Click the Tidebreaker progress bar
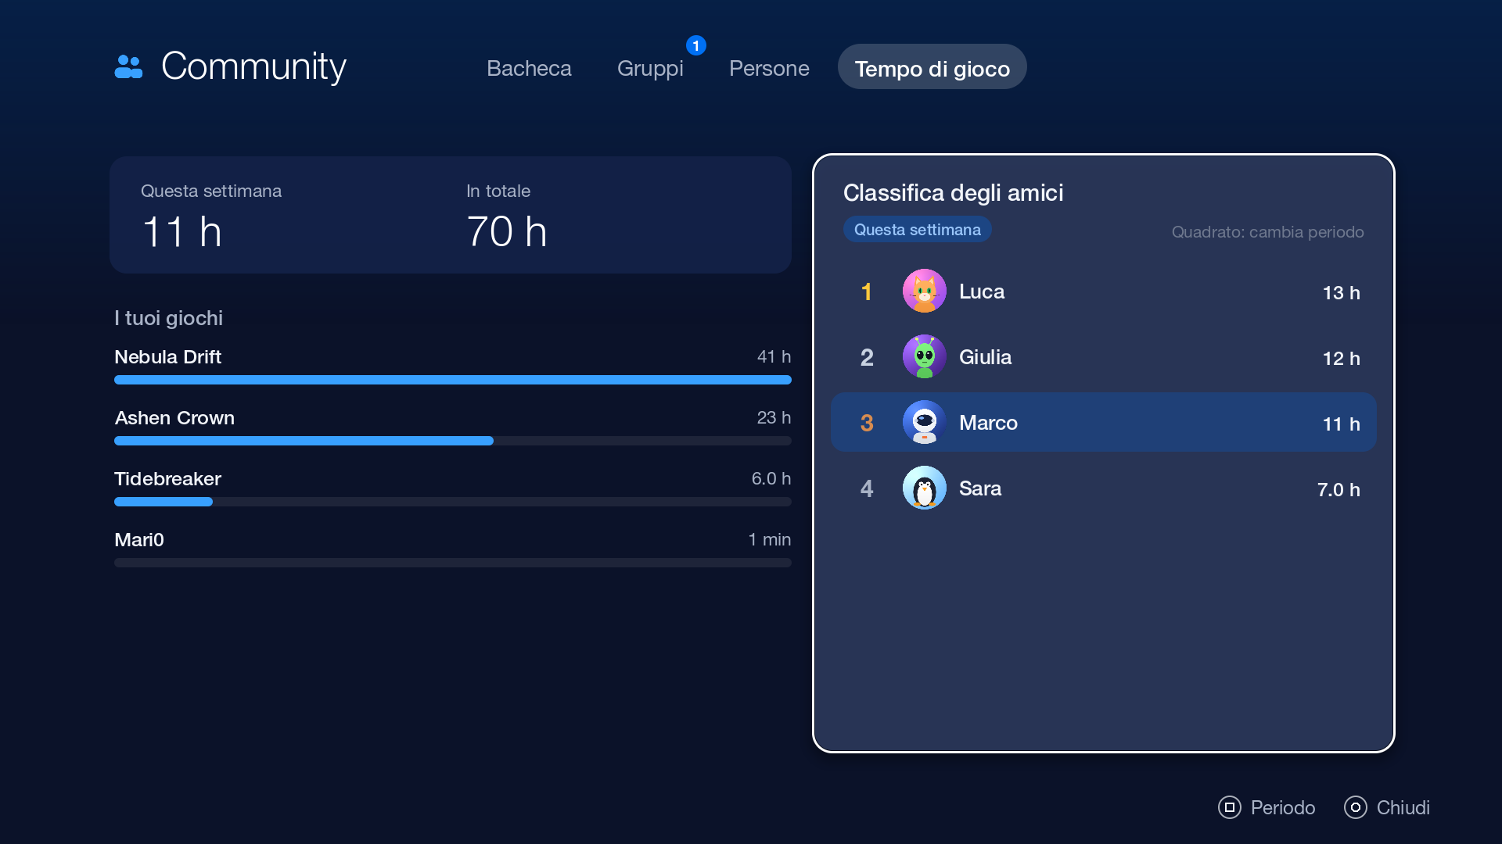1502x844 pixels. click(453, 502)
